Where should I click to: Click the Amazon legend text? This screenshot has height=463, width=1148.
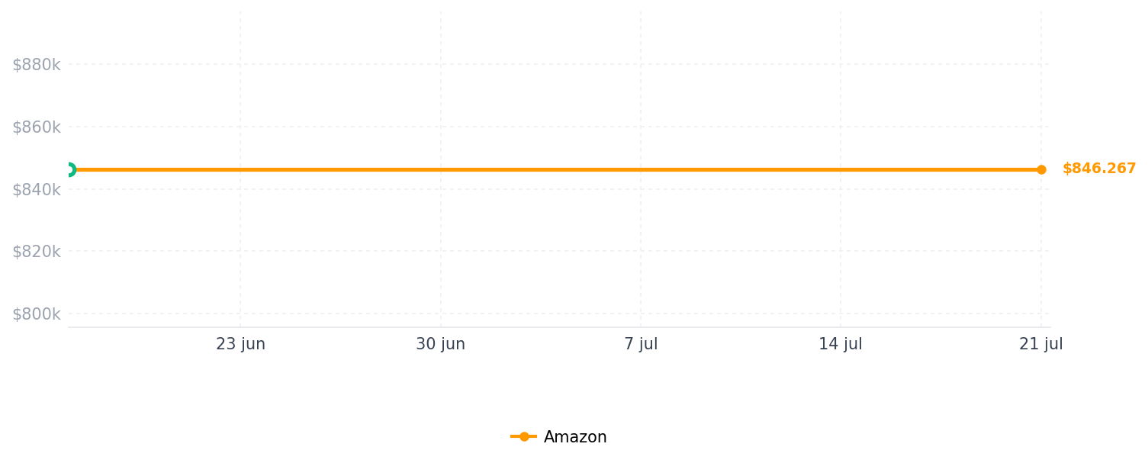point(575,437)
